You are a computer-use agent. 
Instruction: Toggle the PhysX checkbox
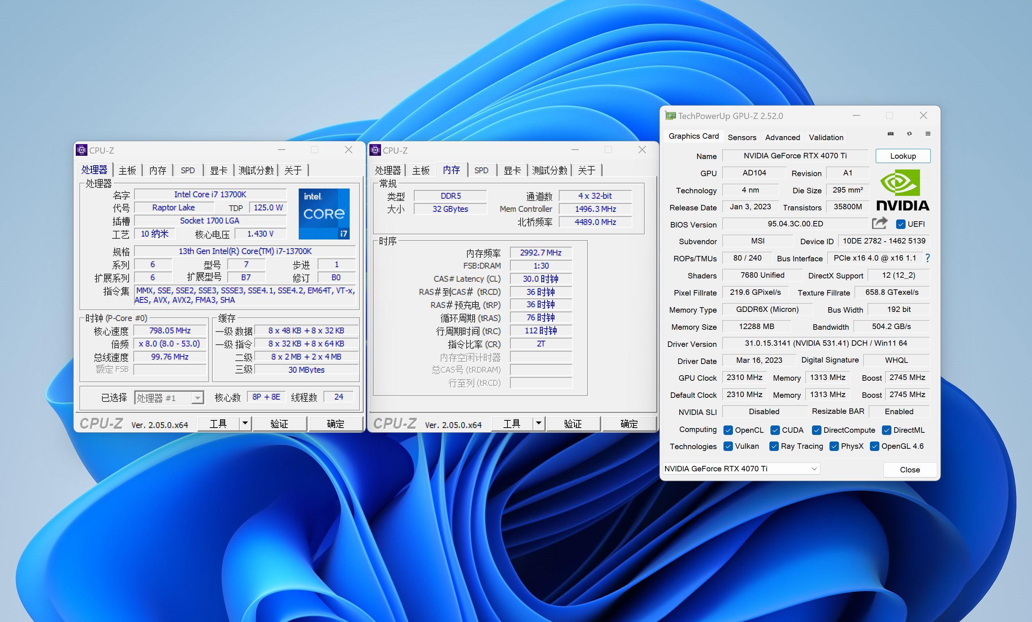pos(834,446)
